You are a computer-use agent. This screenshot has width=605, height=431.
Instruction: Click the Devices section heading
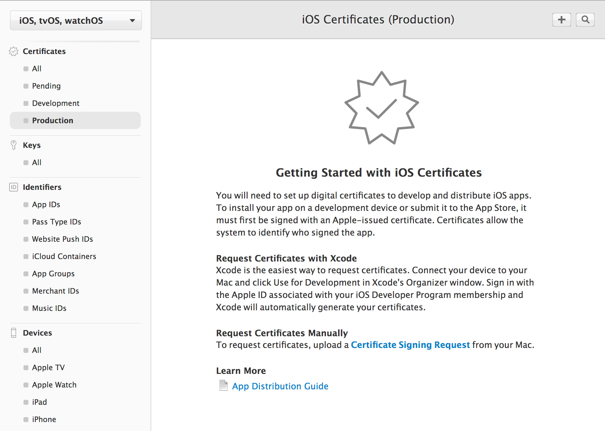click(37, 333)
